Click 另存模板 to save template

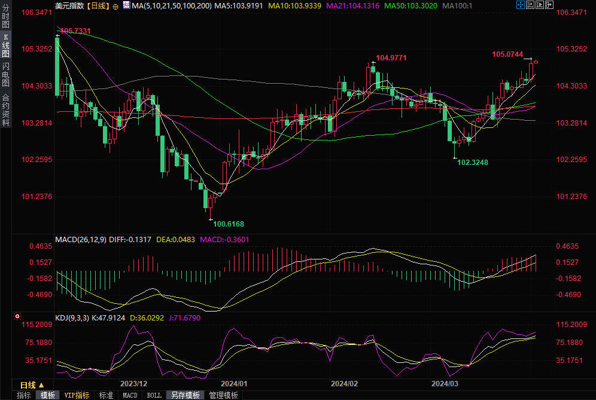click(x=185, y=395)
